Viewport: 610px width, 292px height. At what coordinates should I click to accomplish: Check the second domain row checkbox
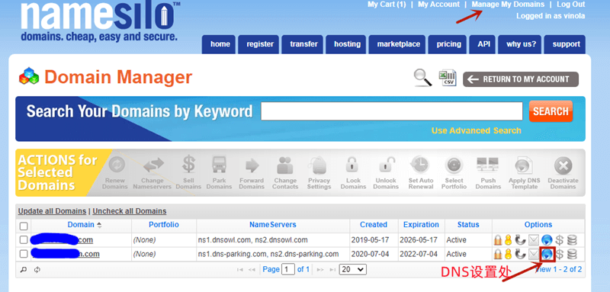[x=24, y=254]
